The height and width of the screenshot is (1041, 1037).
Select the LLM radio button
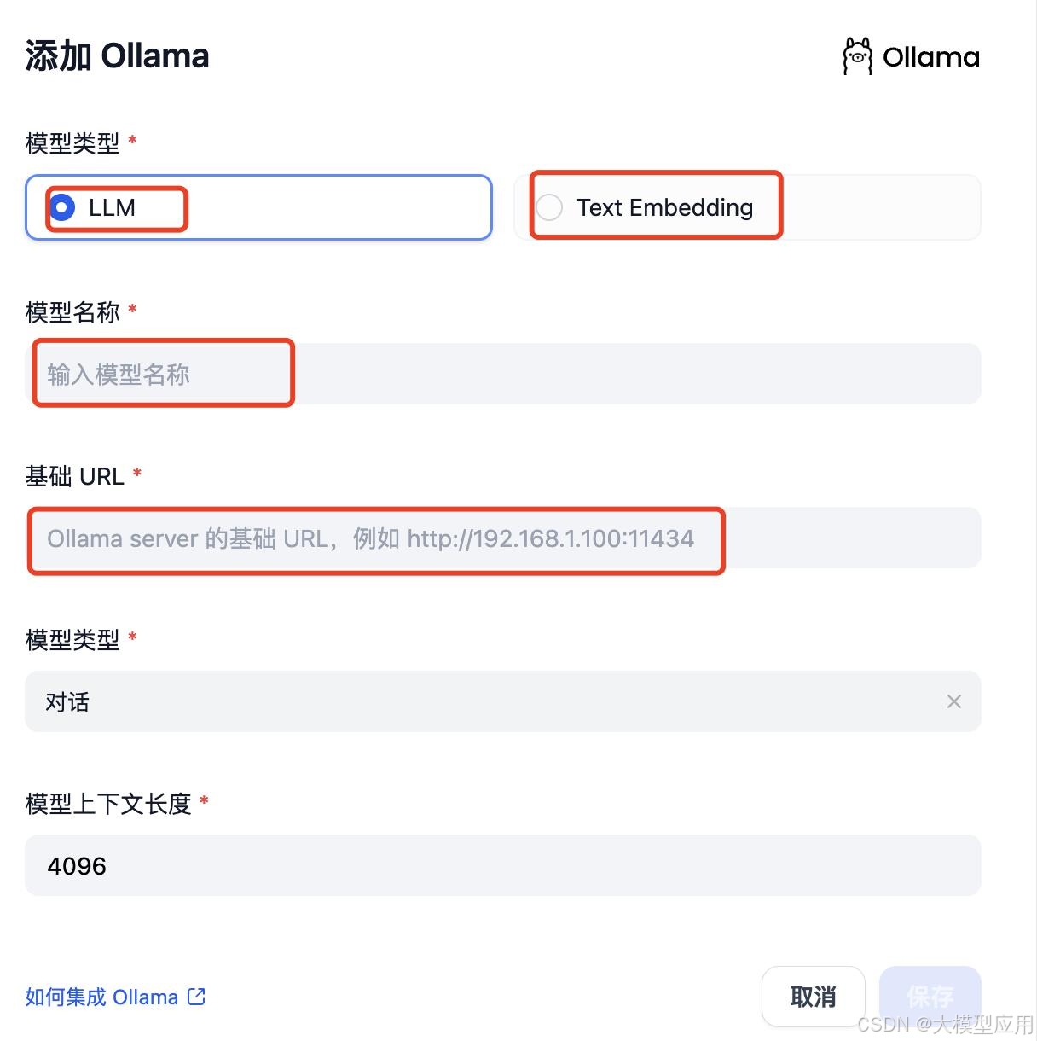(x=61, y=207)
